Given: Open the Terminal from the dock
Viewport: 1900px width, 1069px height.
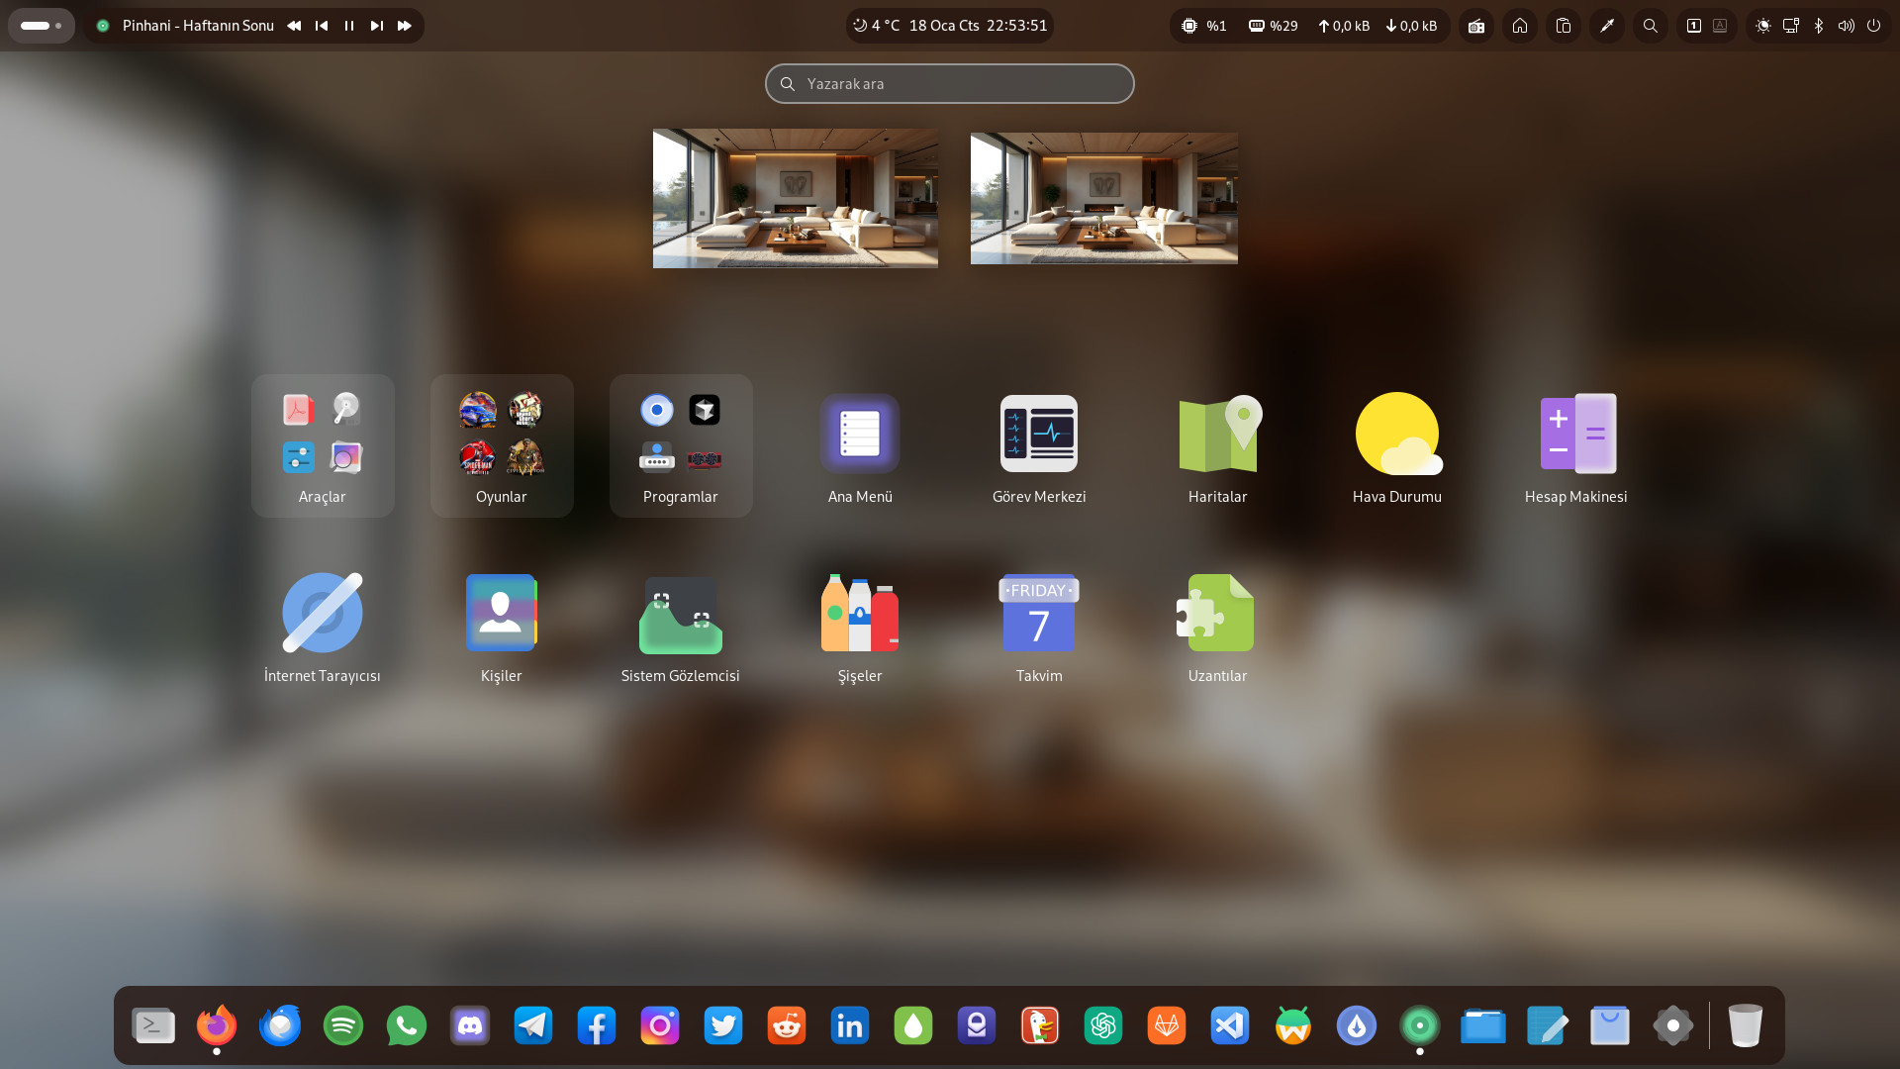Looking at the screenshot, I should tap(153, 1025).
